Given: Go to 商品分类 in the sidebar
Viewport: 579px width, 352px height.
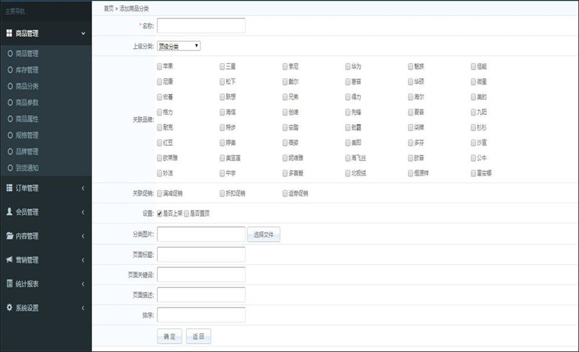Looking at the screenshot, I should pyautogui.click(x=27, y=86).
